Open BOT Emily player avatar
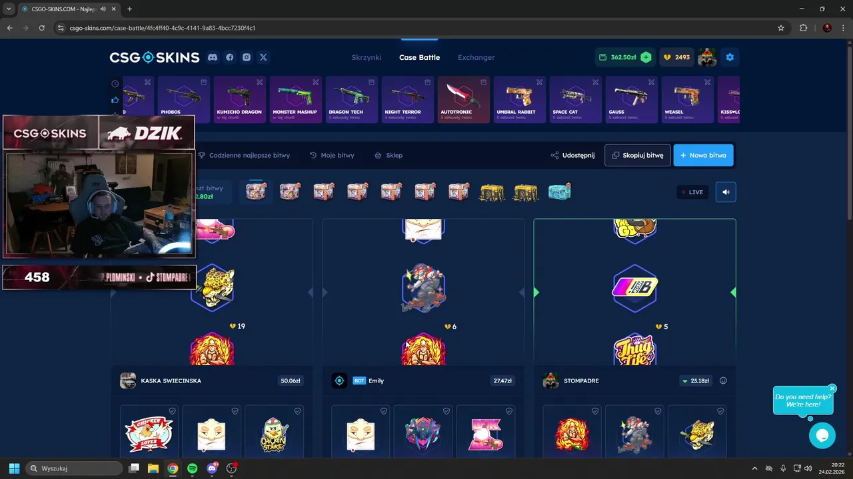853x479 pixels. point(339,381)
